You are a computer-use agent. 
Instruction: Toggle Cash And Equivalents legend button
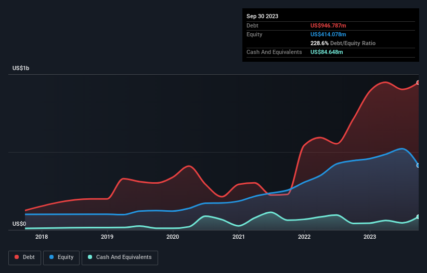120,257
